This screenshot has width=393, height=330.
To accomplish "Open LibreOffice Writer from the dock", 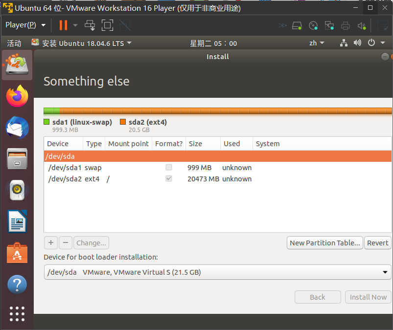I will click(17, 221).
